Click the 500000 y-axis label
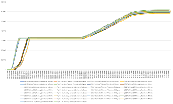Image resolution: width=173 pixels, height=104 pixels. 4,21
